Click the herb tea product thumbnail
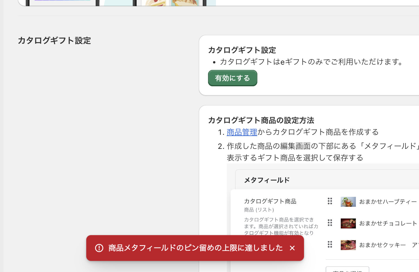Image resolution: width=419 pixels, height=272 pixels. [348, 202]
